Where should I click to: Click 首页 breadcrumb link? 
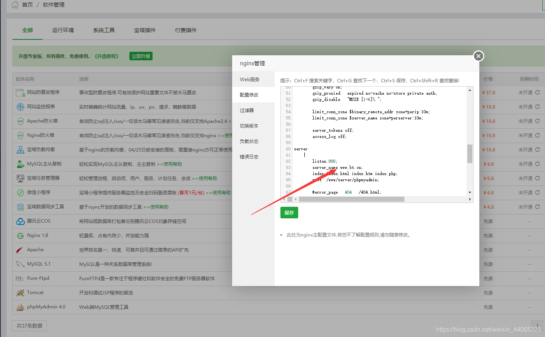coord(27,5)
